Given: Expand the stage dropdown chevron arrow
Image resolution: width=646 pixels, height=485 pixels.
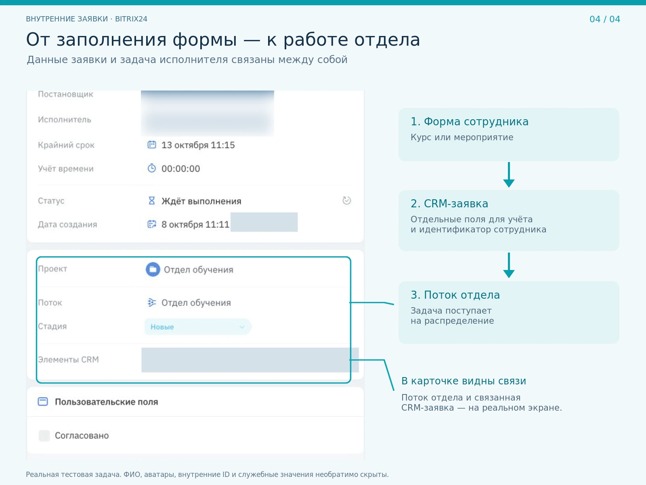Looking at the screenshot, I should (242, 327).
